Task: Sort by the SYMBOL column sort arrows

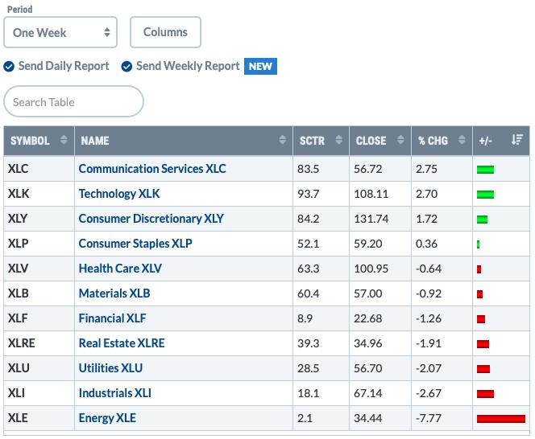Action: point(64,140)
